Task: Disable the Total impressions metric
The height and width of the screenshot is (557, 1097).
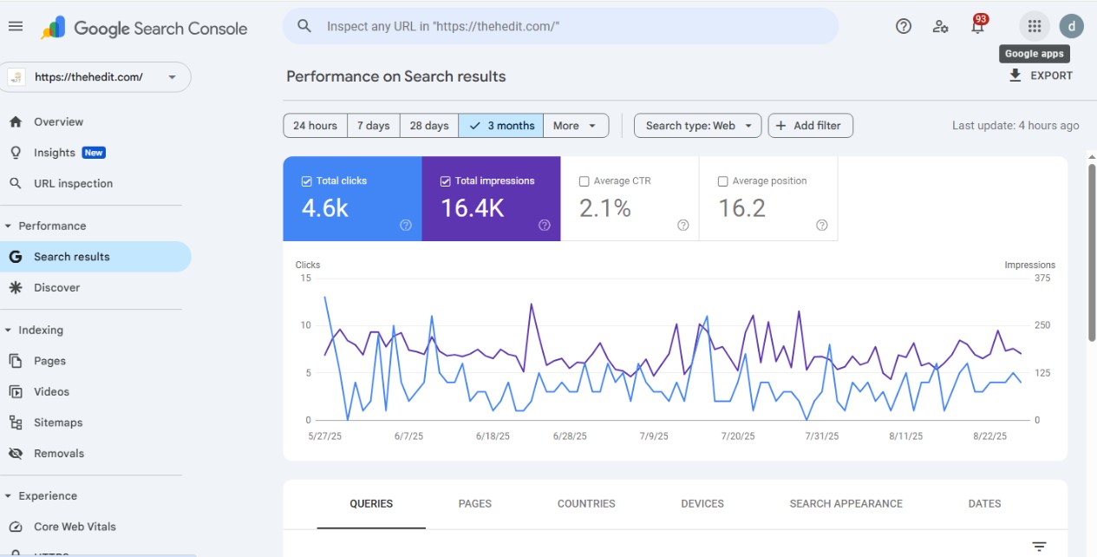Action: point(445,180)
